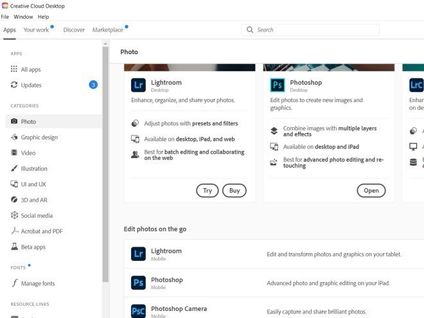Open the Help menu
This screenshot has height=318, width=424.
[43, 17]
